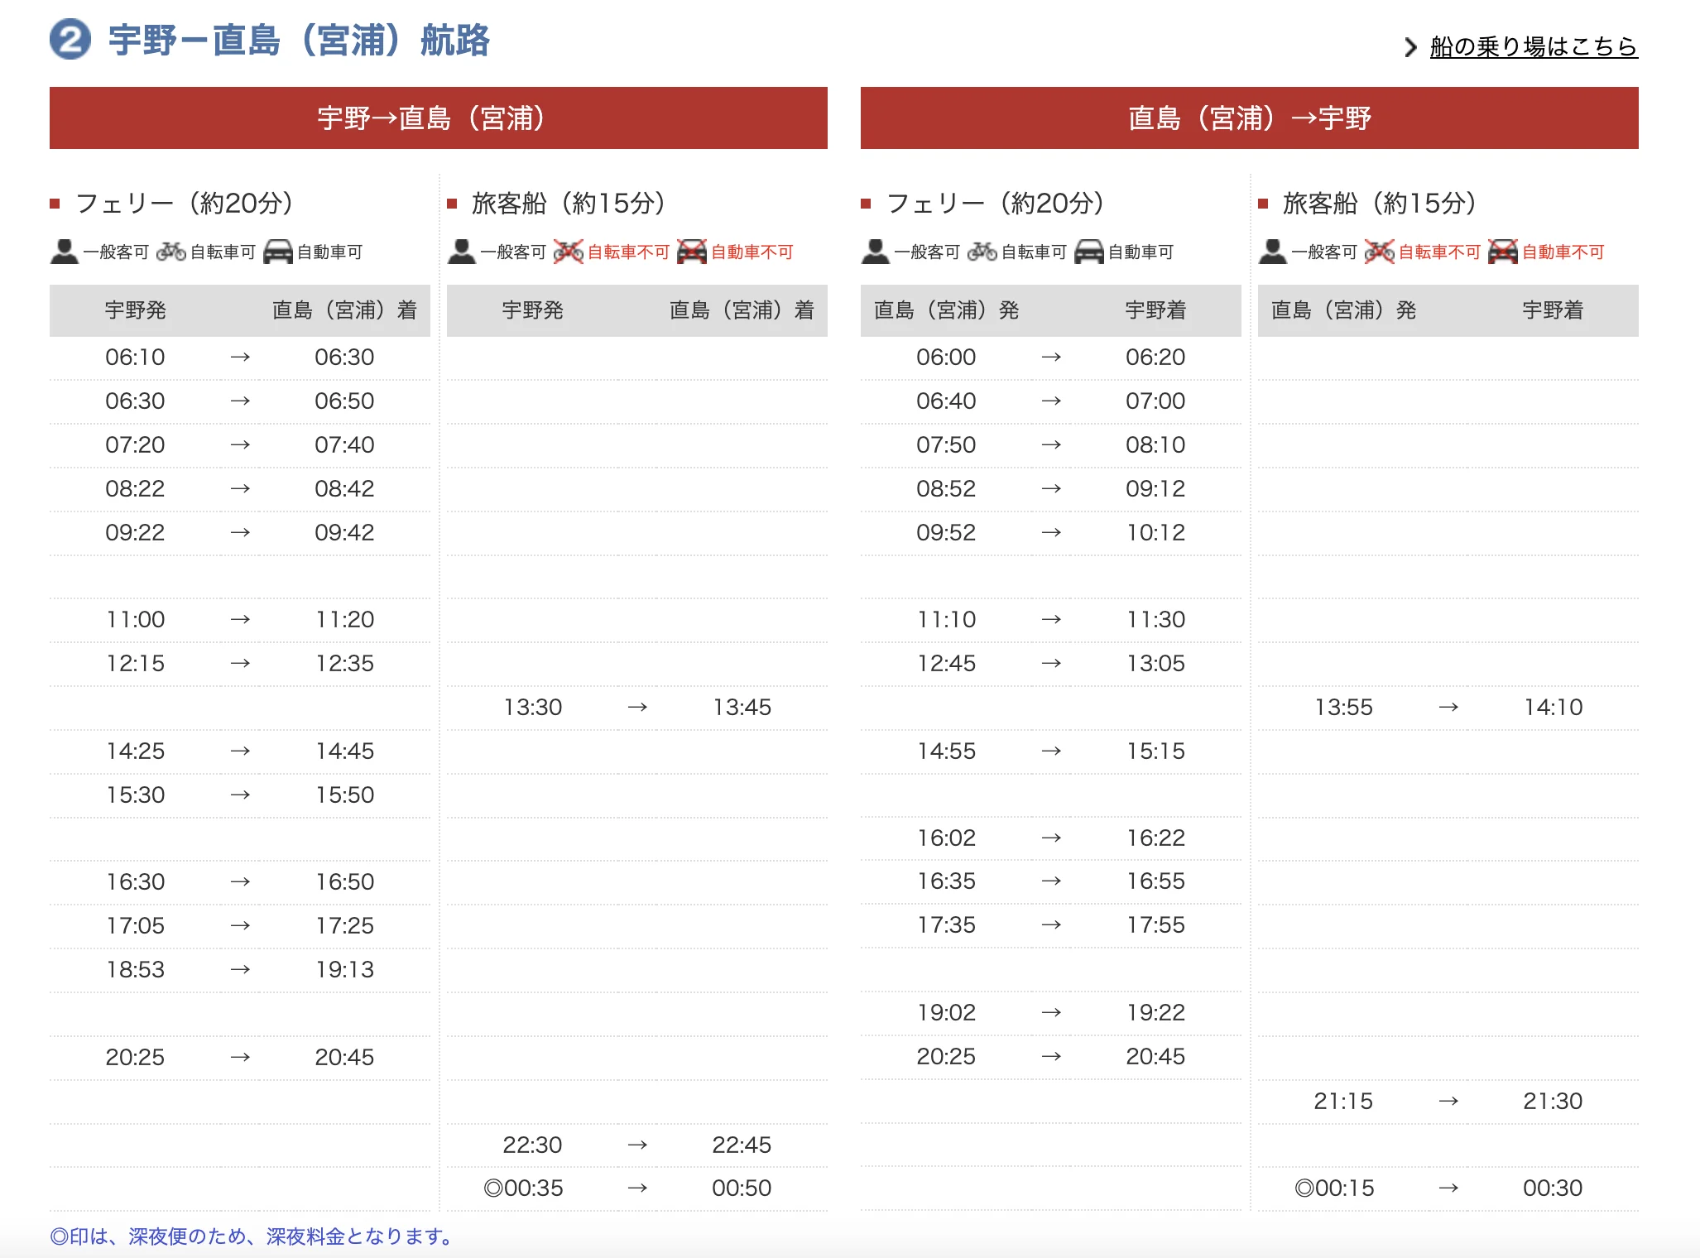Click passenger icon in 直島発 旅客船 legend
This screenshot has height=1258, width=1700.
1273,252
